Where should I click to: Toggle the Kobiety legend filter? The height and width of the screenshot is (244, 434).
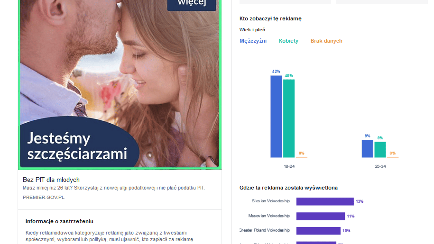pyautogui.click(x=288, y=41)
